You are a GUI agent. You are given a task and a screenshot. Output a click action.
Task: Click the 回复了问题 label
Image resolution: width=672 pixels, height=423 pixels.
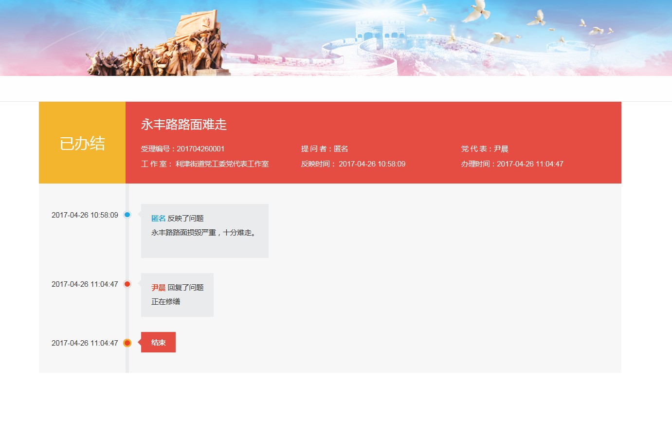point(185,288)
